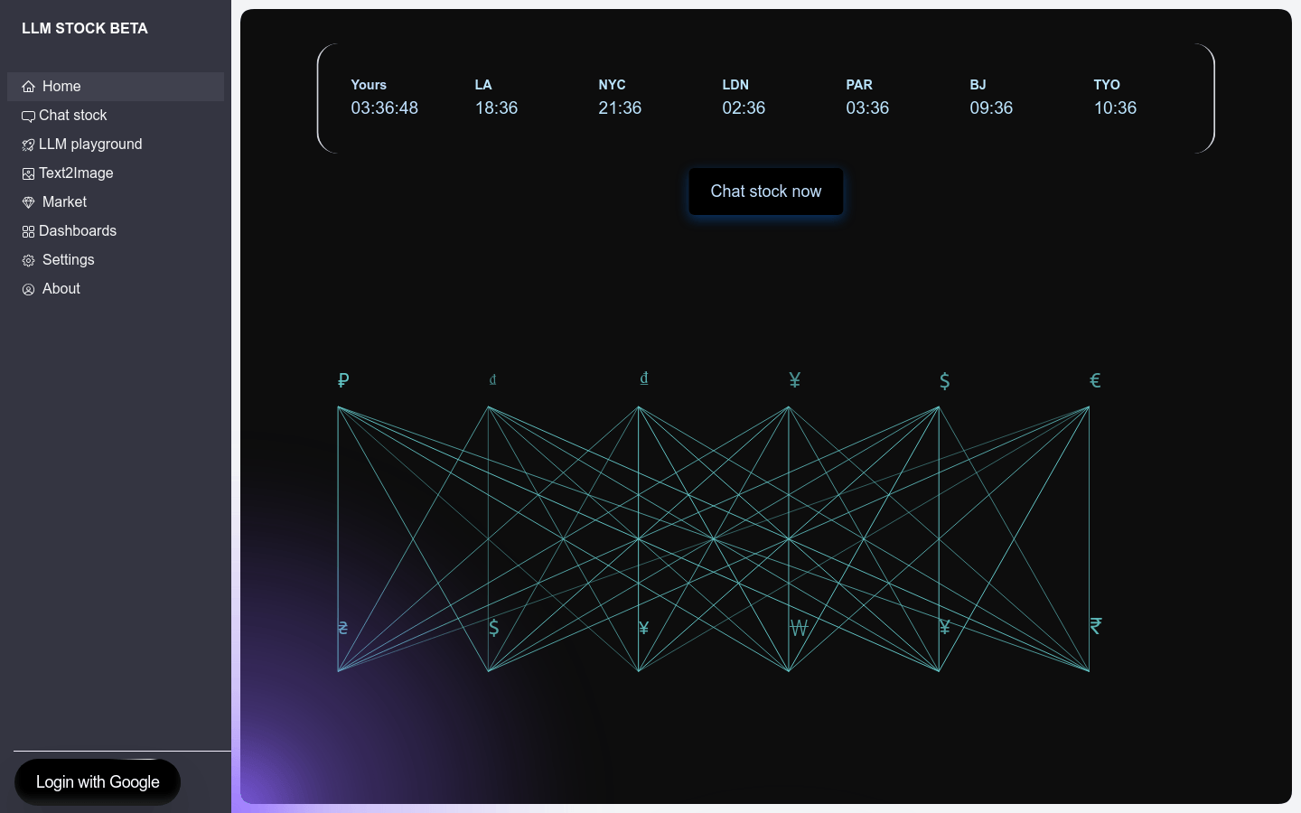
Task: Click the LLM STOCK BETA title
Action: pyautogui.click(x=85, y=29)
